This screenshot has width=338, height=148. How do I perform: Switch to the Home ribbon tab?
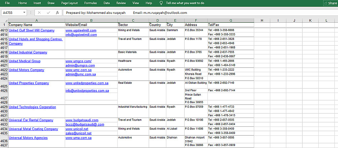(x=23, y=3)
